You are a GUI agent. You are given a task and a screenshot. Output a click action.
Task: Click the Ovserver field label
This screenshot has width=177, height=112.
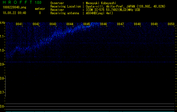[57, 3]
